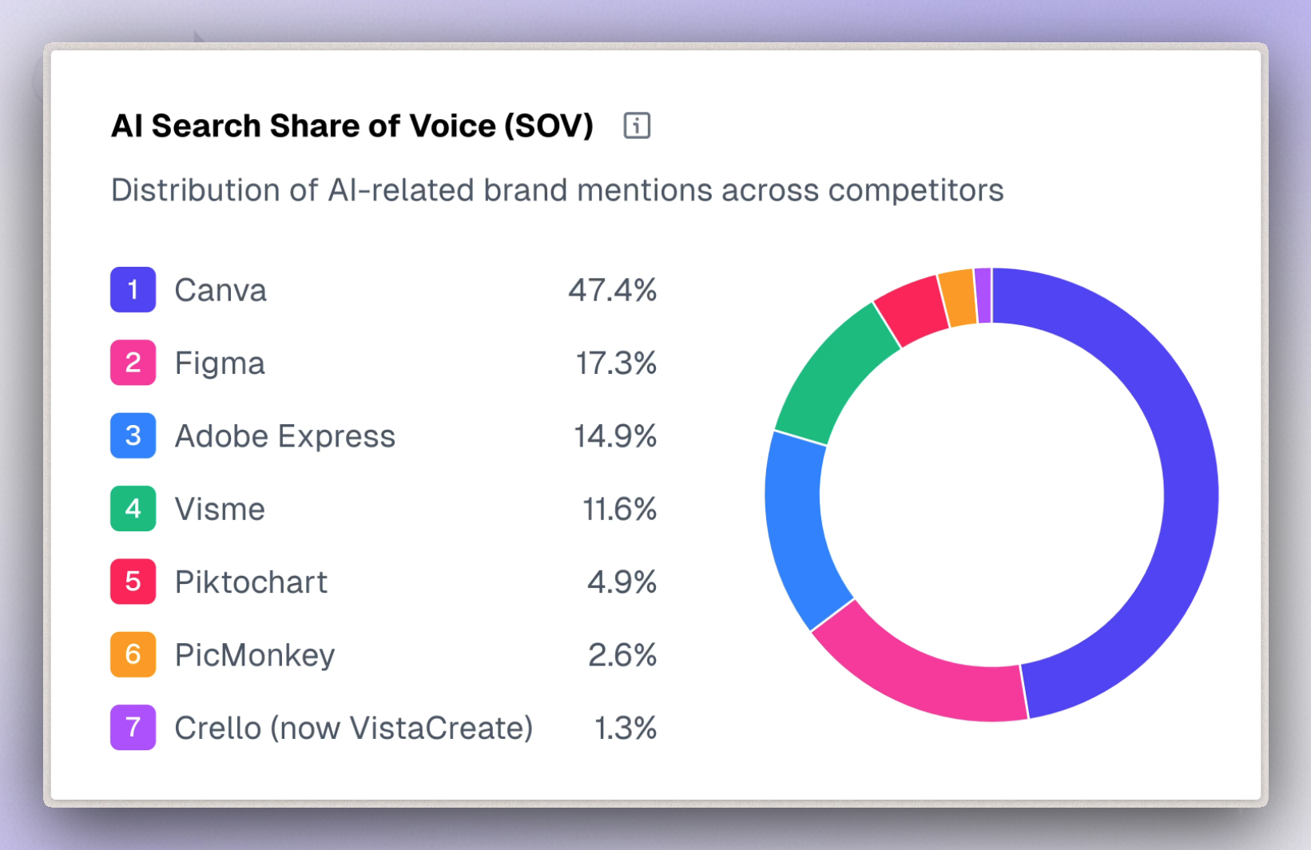Viewport: 1311px width, 850px height.
Task: Select the pink number 2 badge for Figma
Action: tap(133, 363)
